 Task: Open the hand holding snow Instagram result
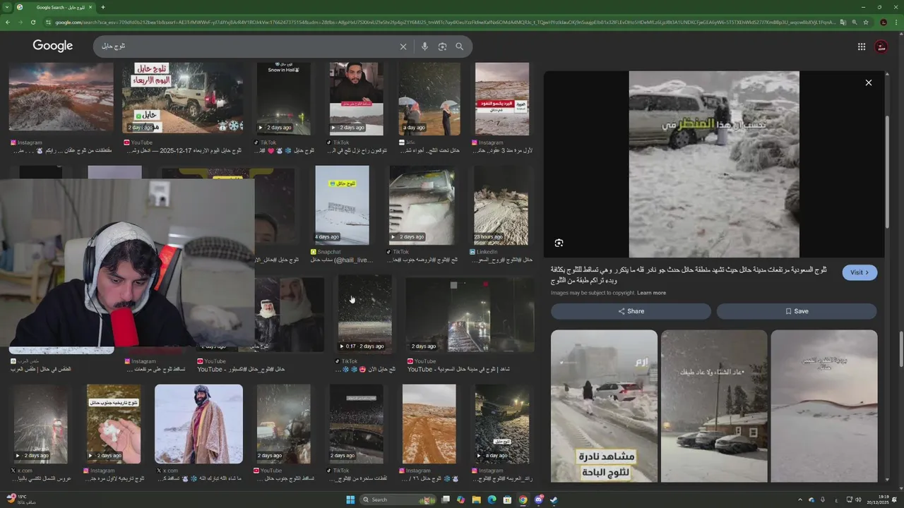tap(114, 424)
